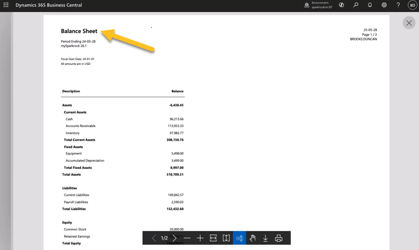Open the app launcher waffle menu
The height and width of the screenshot is (250, 419).
[6, 5]
